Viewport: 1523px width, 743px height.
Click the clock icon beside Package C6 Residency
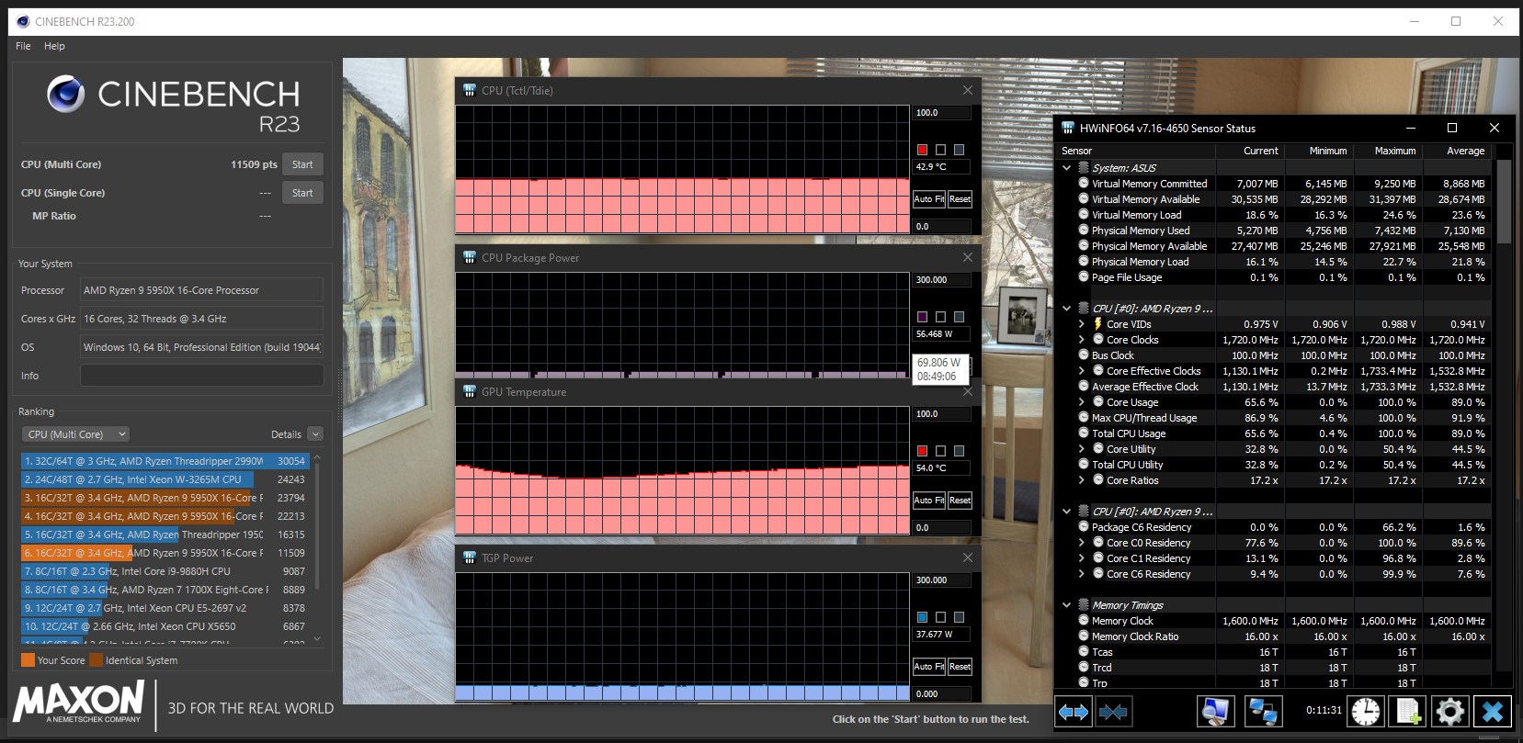pyautogui.click(x=1084, y=526)
